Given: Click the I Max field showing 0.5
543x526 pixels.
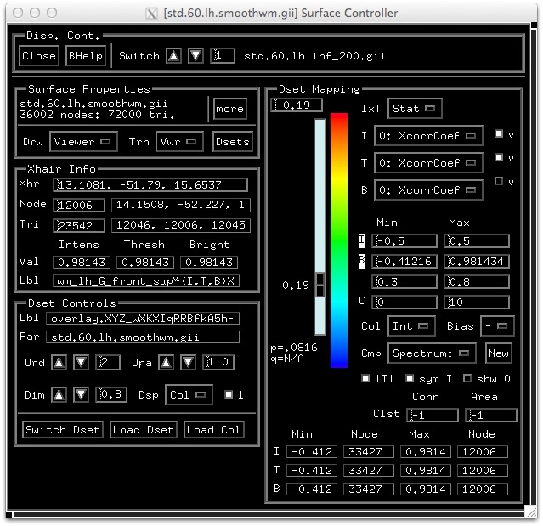Looking at the screenshot, I should click(477, 240).
